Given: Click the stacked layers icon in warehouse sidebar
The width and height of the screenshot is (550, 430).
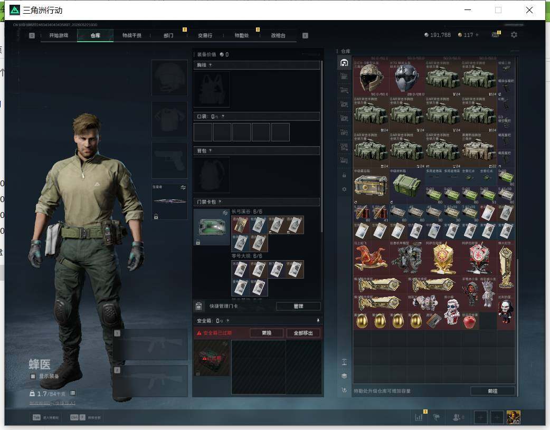Looking at the screenshot, I should coord(344,376).
